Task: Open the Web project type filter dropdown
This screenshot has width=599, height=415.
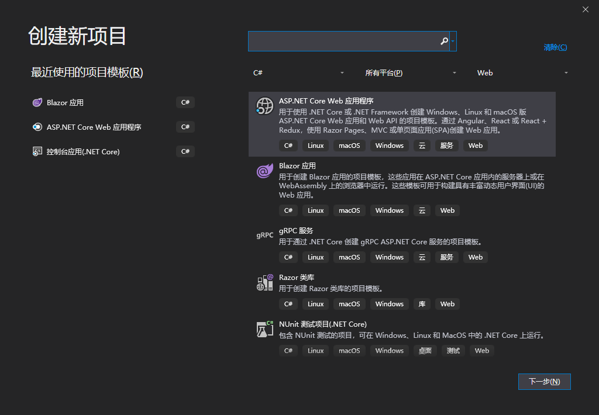Action: pyautogui.click(x=522, y=73)
